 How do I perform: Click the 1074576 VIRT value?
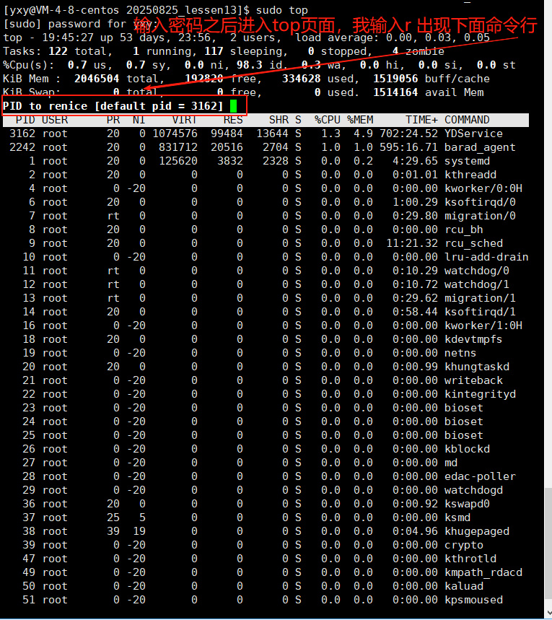coord(175,134)
